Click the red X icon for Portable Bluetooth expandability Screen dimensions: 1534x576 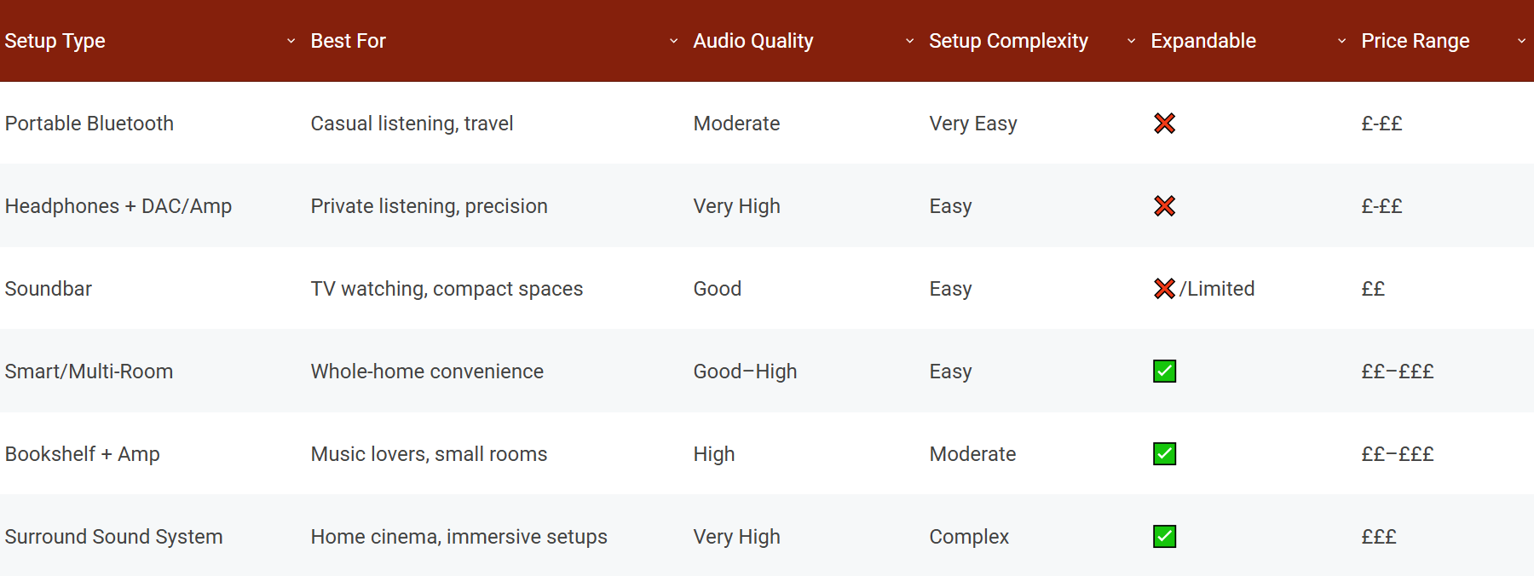click(x=1166, y=123)
